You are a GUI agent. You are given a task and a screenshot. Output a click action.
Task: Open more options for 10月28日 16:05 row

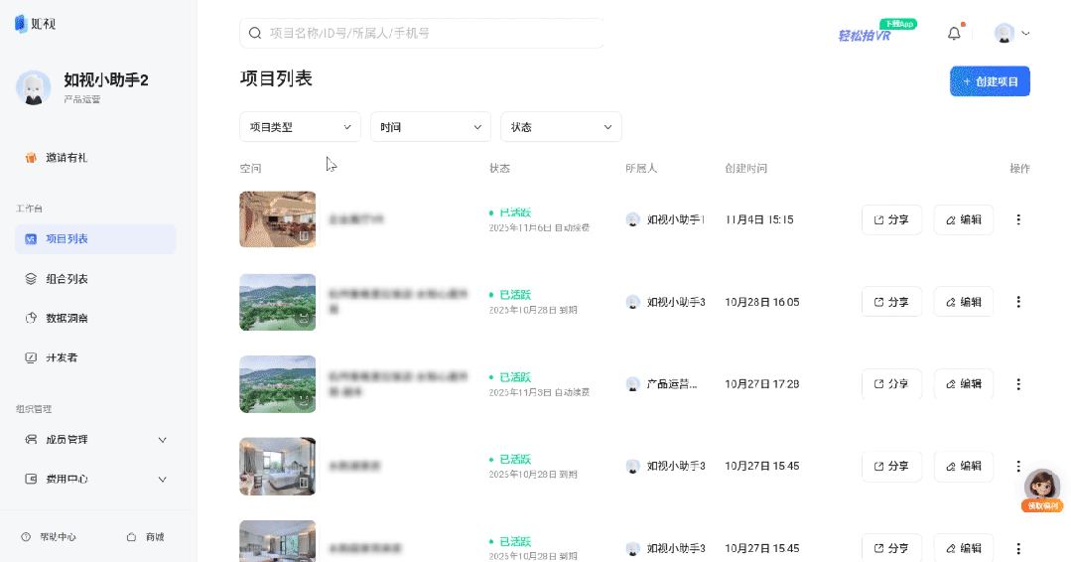tap(1018, 302)
